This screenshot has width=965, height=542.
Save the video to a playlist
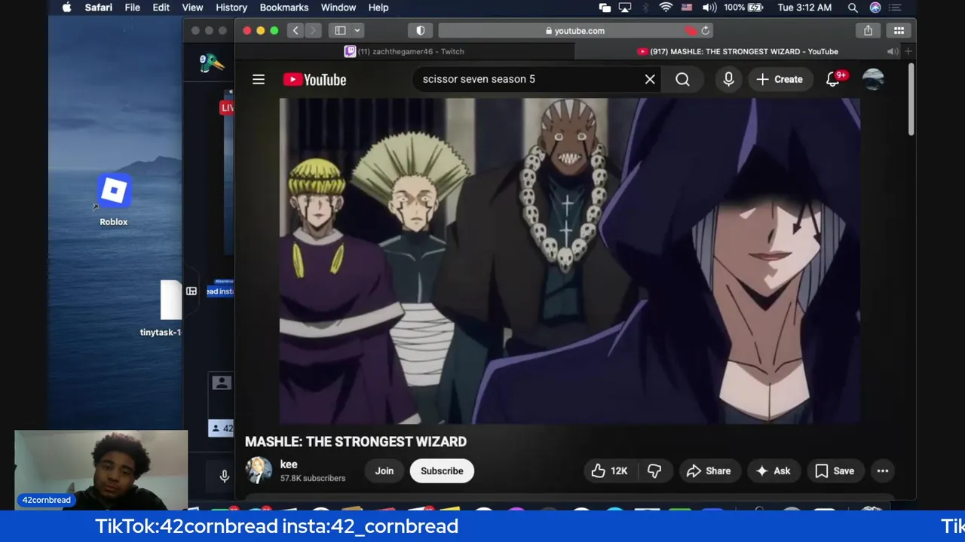point(835,470)
